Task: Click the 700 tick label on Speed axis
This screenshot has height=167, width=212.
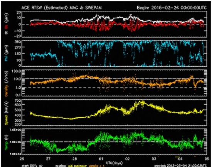Action: [18, 101]
